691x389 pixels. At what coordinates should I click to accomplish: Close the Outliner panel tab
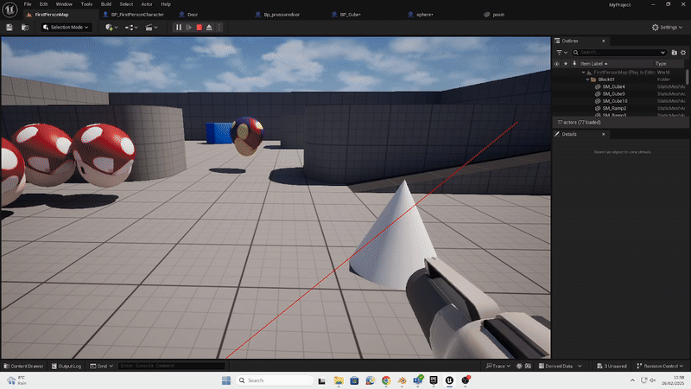(x=603, y=41)
